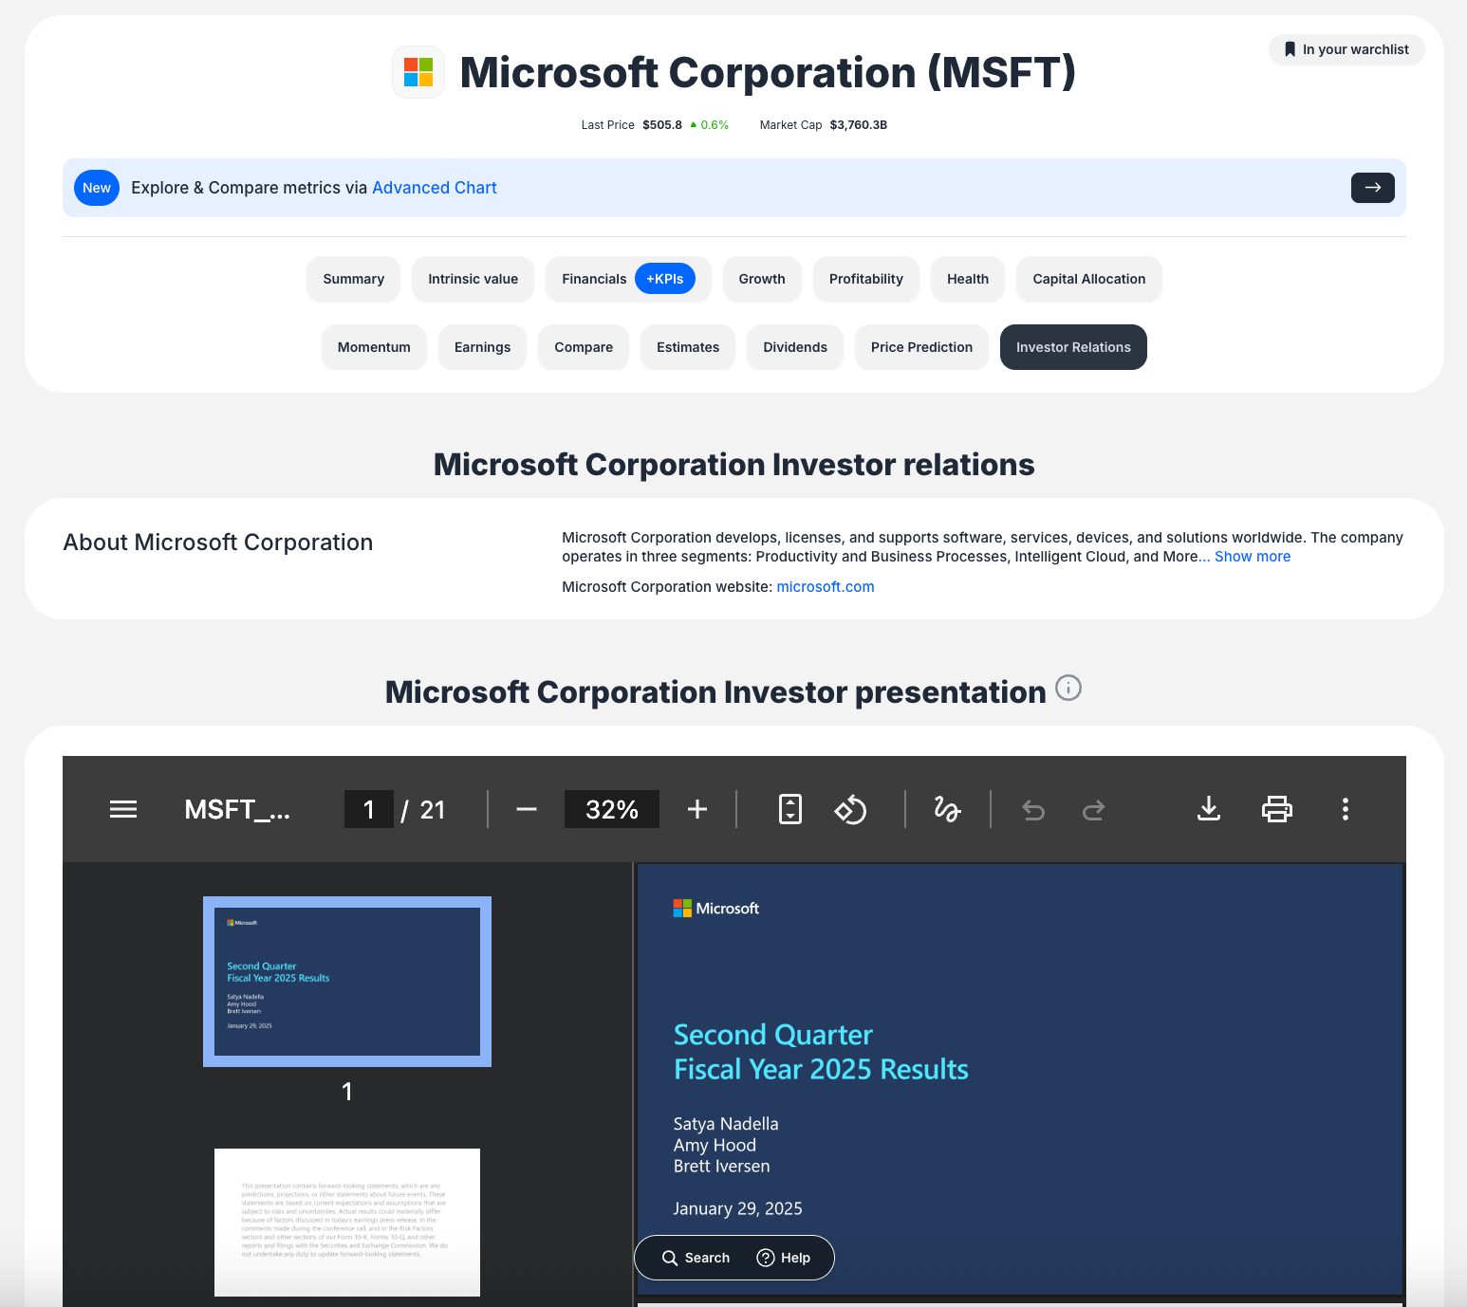Select the Investor Relations tab
The width and height of the screenshot is (1467, 1307).
point(1073,347)
